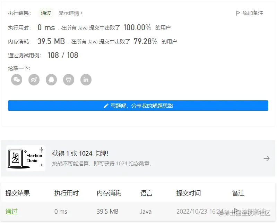Click the large 39.5 MB memory value
Image resolution: width=277 pixels, height=223 pixels.
pyautogui.click(x=51, y=41)
